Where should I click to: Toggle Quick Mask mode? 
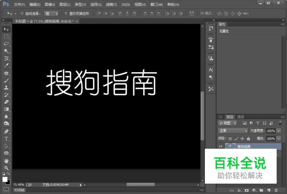(6, 189)
